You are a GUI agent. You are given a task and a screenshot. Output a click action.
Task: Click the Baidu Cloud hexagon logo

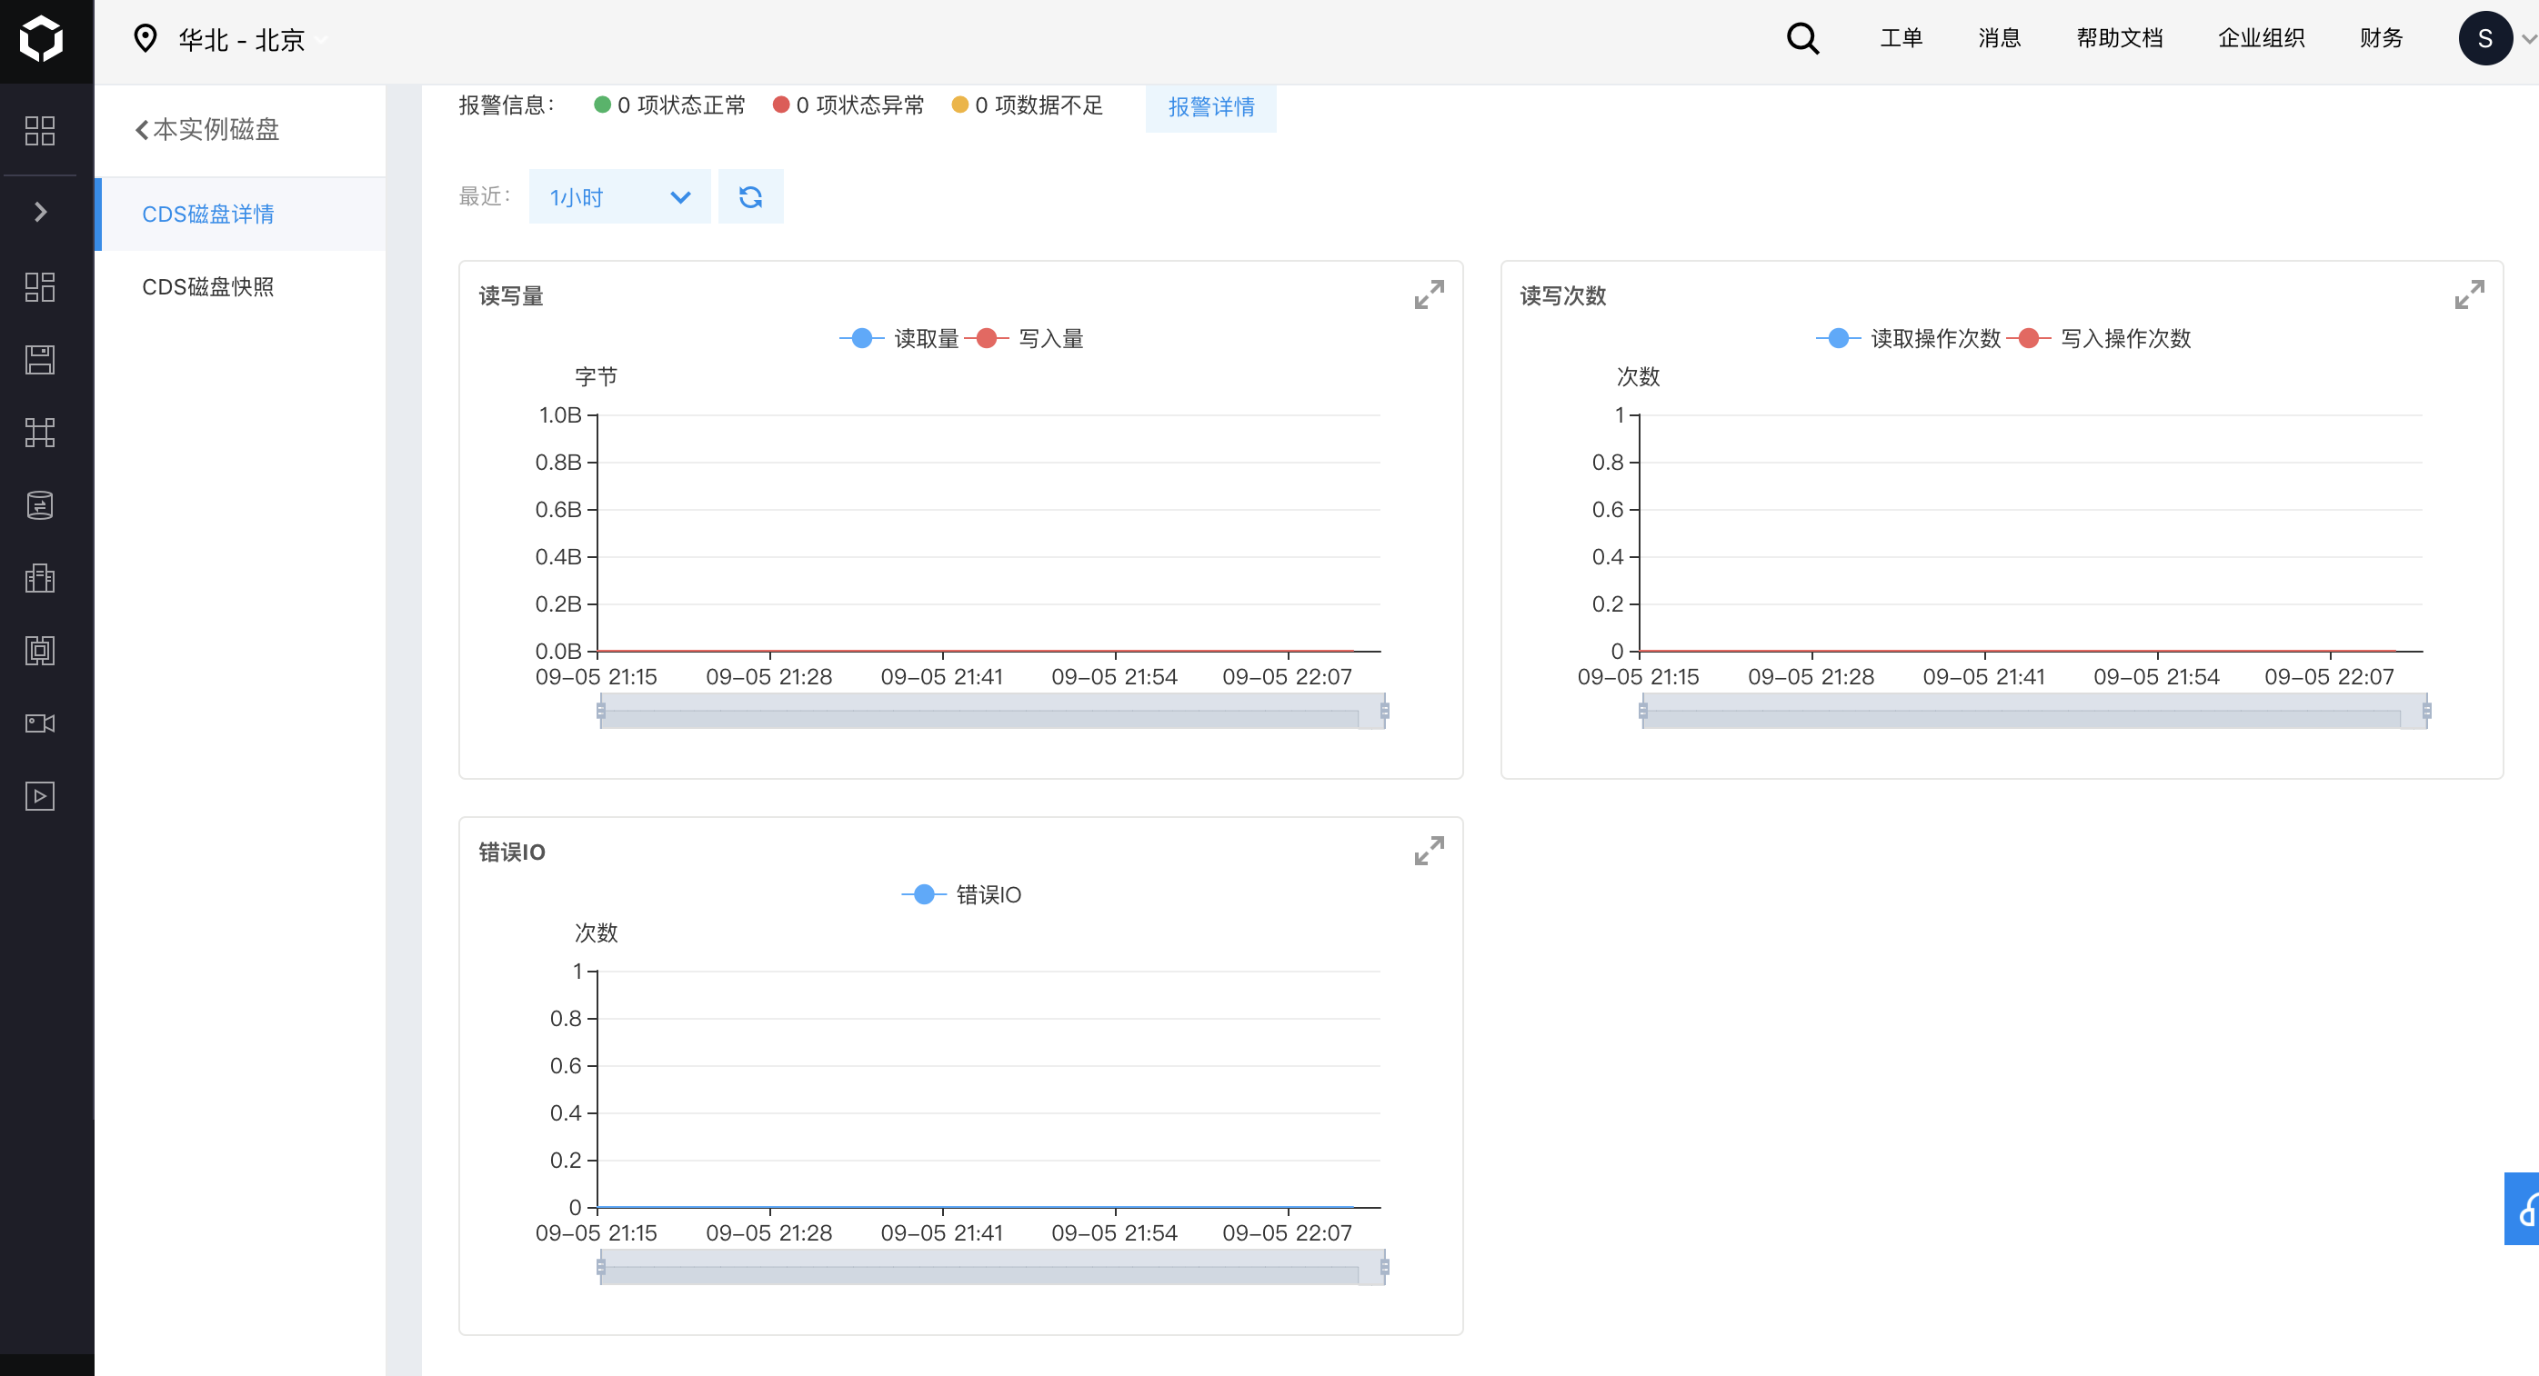click(x=42, y=39)
